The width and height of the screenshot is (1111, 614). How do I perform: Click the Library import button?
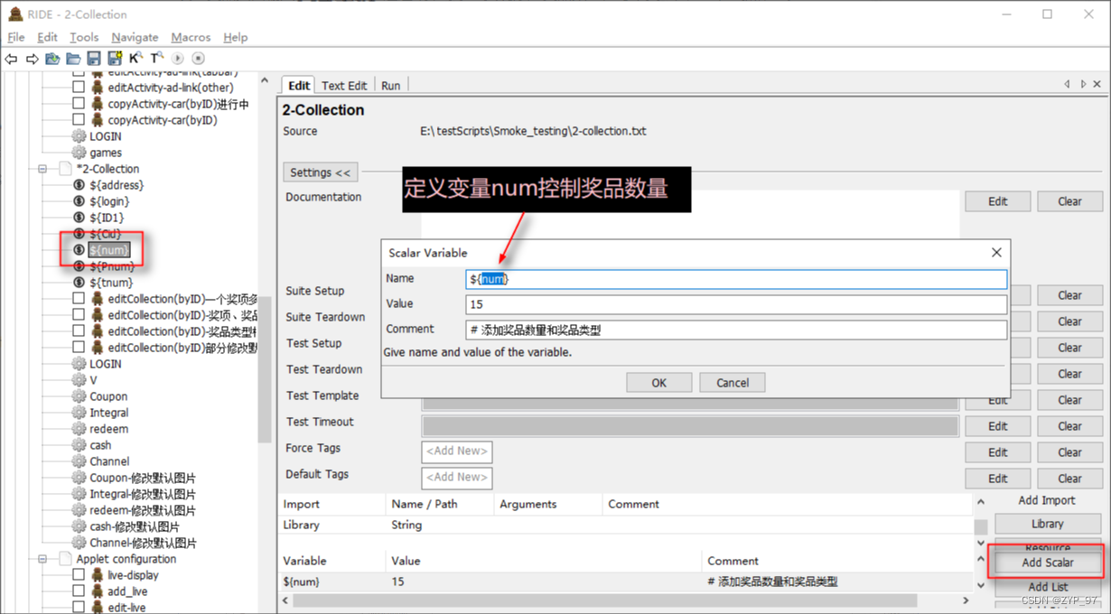pos(1048,524)
